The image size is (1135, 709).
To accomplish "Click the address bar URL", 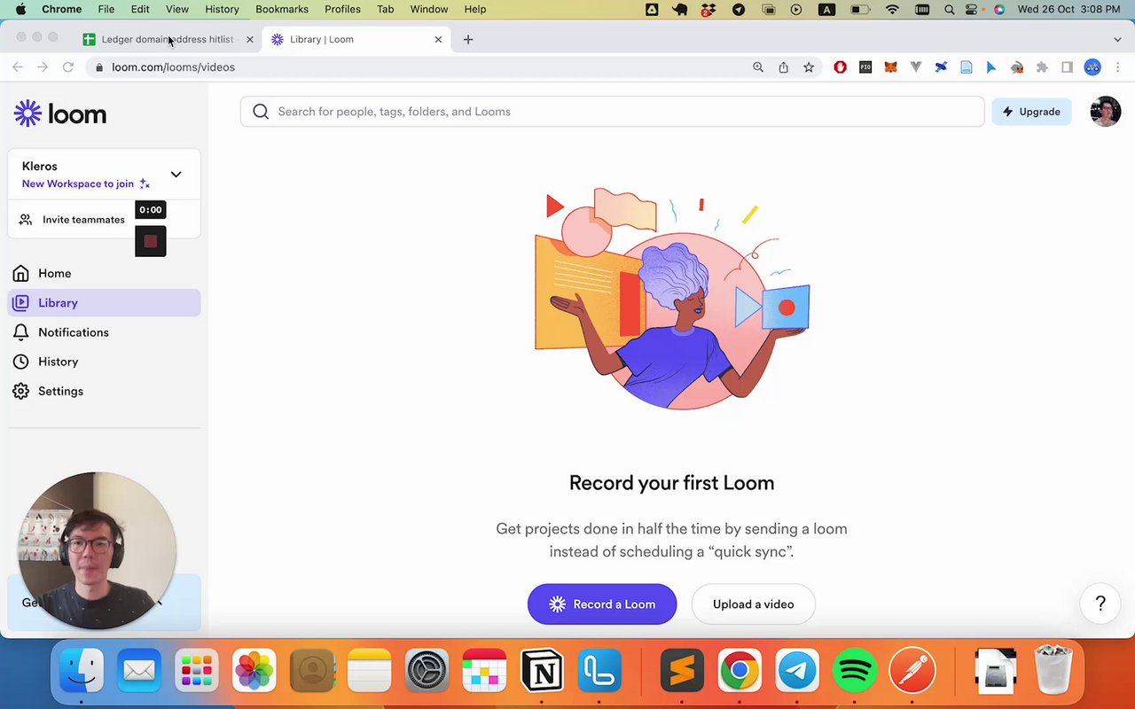I will pyautogui.click(x=173, y=67).
